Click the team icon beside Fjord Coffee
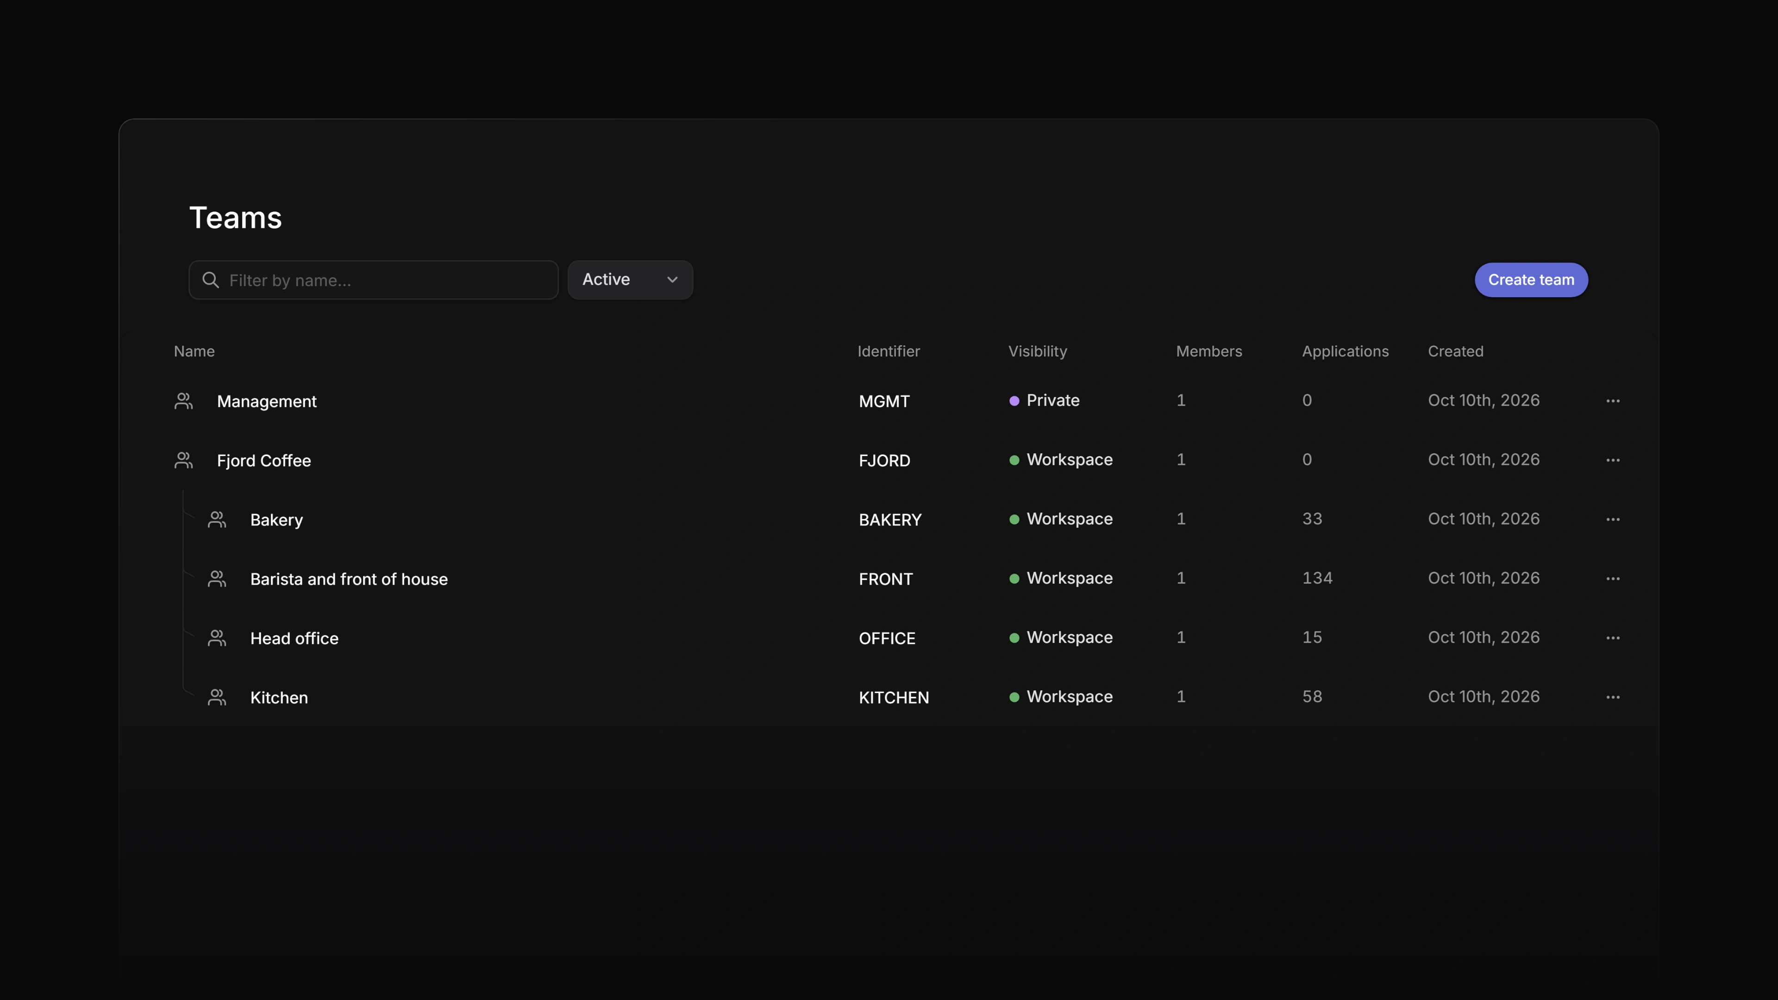The width and height of the screenshot is (1778, 1000). pyautogui.click(x=184, y=460)
